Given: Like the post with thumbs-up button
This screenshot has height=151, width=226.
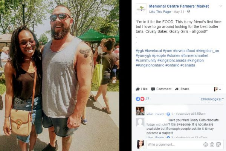Looking at the screenshot, I should coord(142,89).
